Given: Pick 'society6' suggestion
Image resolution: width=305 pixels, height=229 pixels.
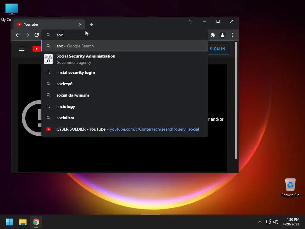Looking at the screenshot, I should (x=125, y=84).
